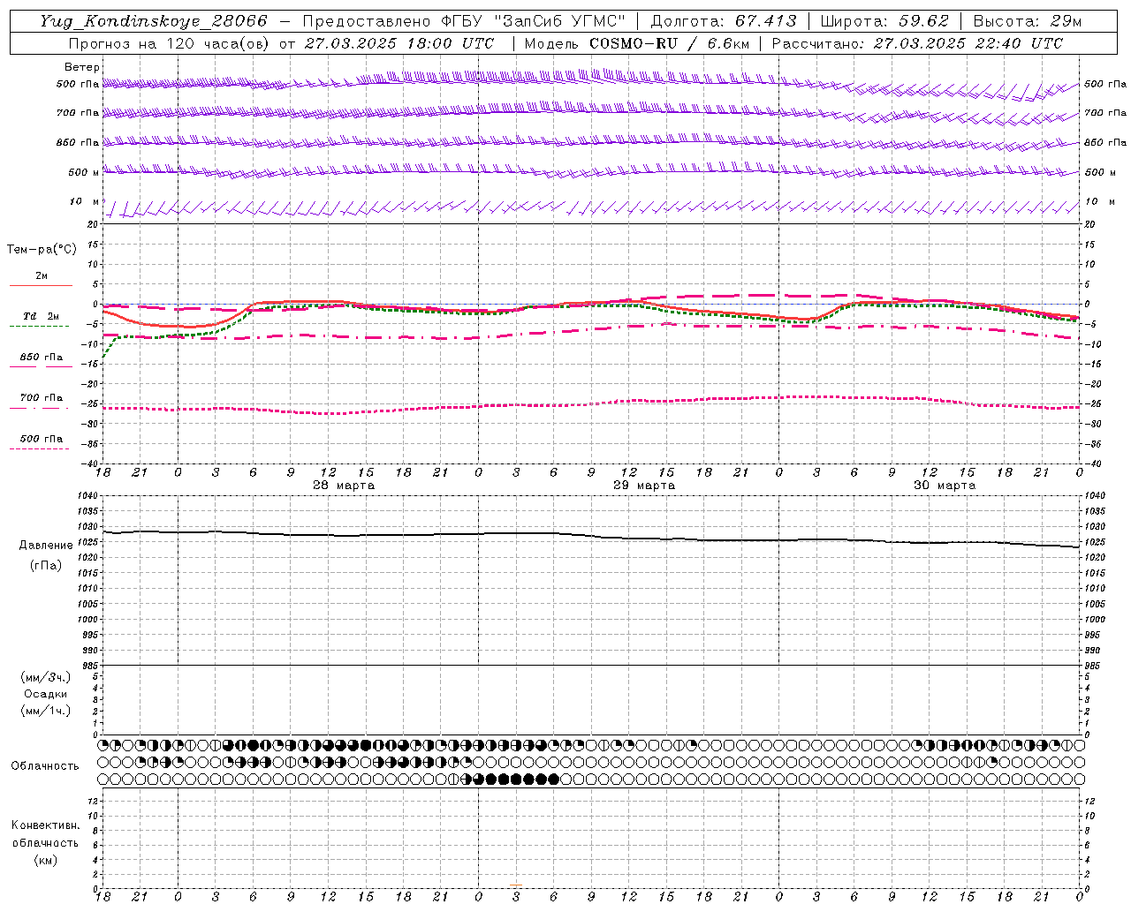The image size is (1131, 904).
Task: Click the left 1040 pressure axis value
Action: pyautogui.click(x=87, y=495)
